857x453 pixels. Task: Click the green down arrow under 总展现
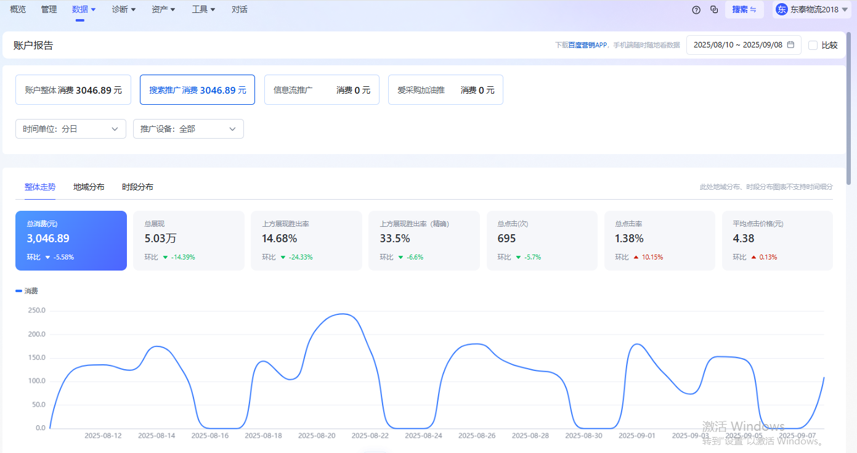(165, 257)
